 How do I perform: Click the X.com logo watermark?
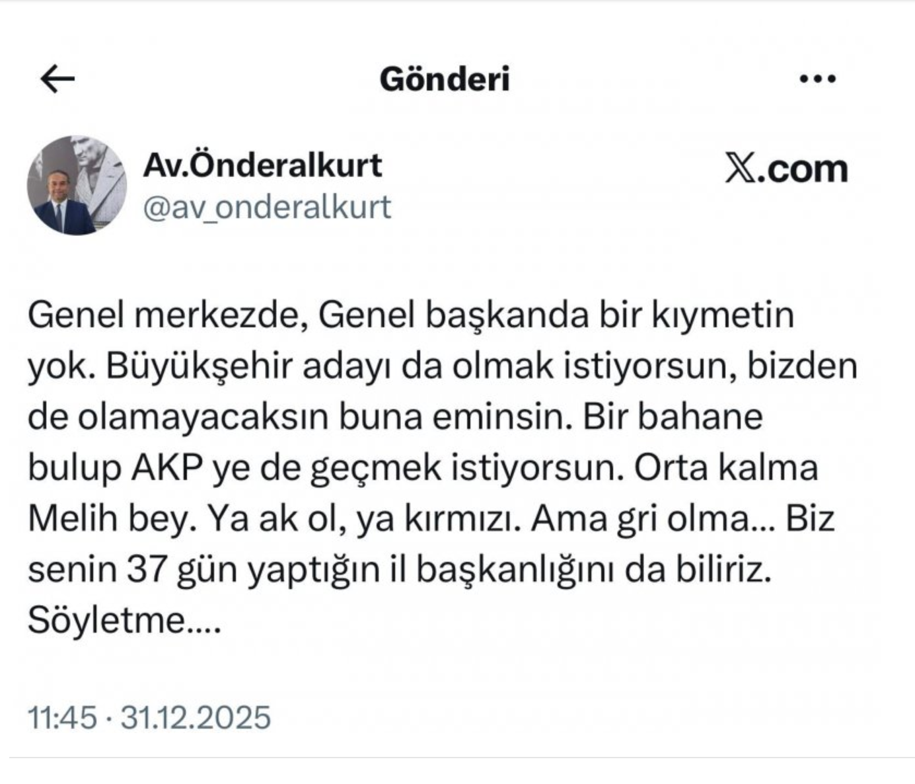click(x=786, y=169)
